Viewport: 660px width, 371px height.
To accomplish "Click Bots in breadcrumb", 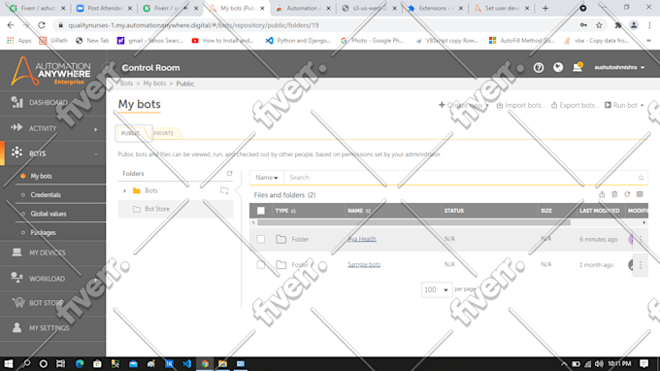I will pos(127,84).
